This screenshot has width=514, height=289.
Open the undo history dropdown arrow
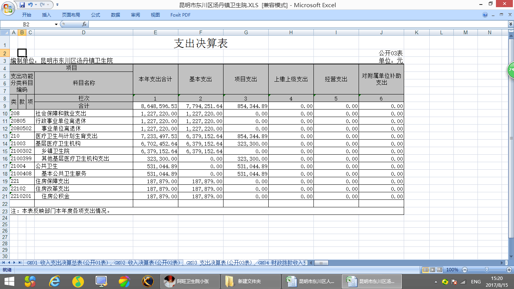[36, 5]
